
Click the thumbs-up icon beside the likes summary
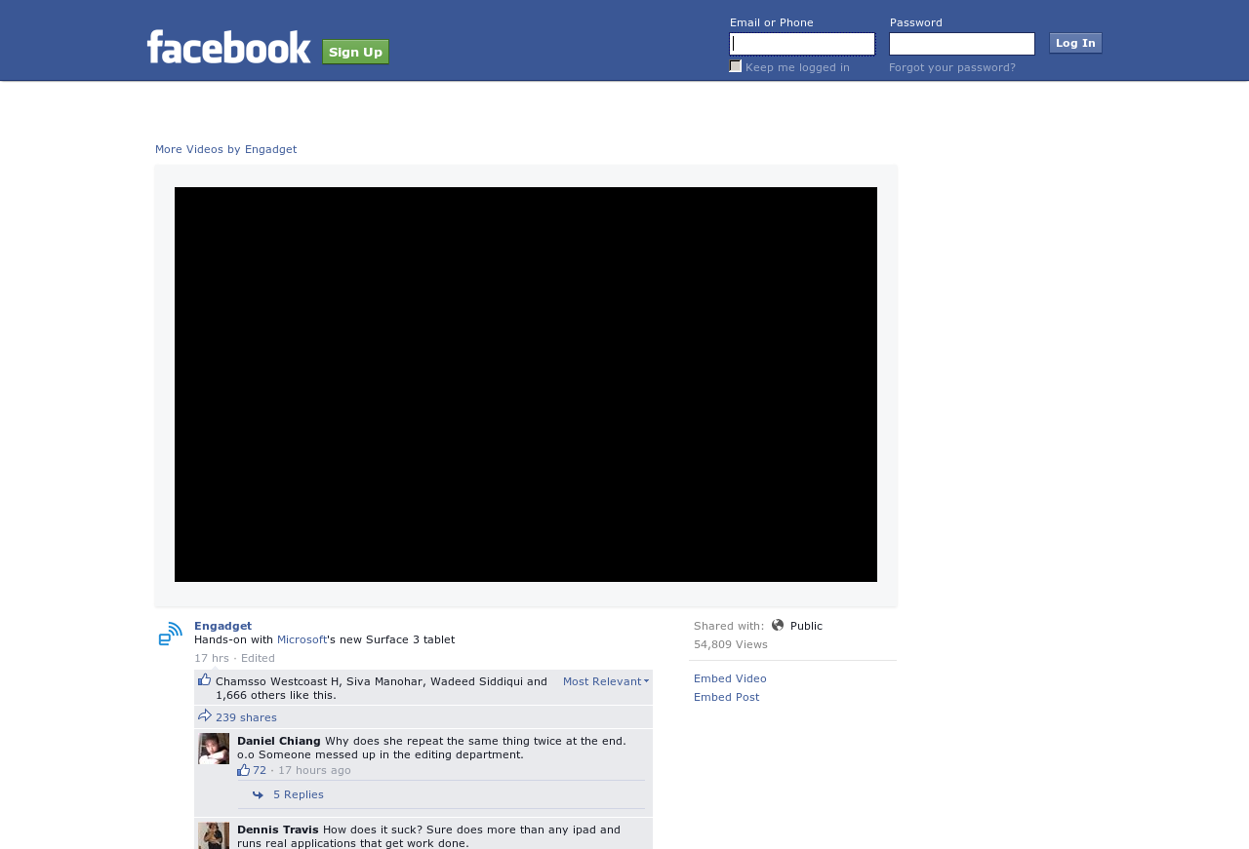tap(205, 679)
